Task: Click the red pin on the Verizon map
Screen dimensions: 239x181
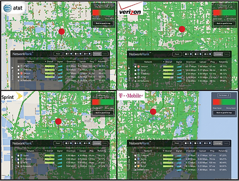Action: point(182,29)
